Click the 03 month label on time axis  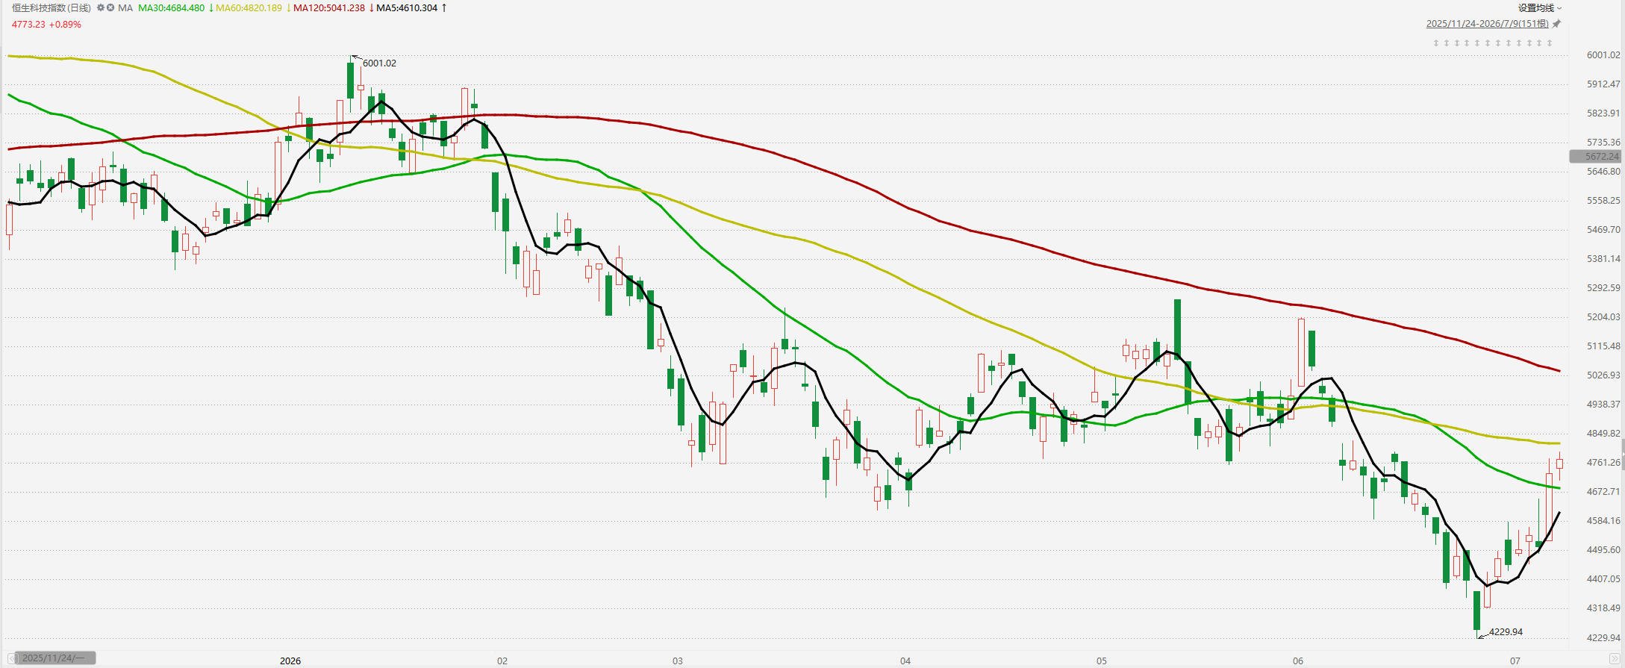click(x=677, y=661)
